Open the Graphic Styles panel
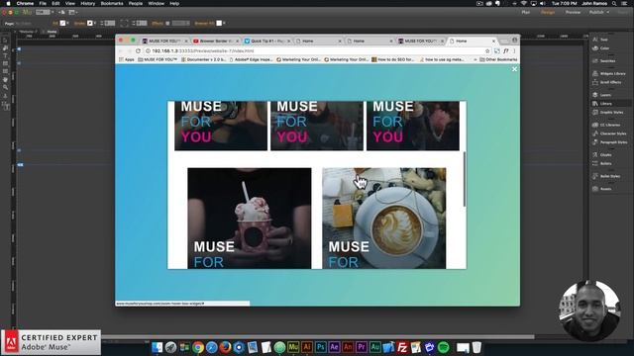Viewport: 634px width, 356px height. [608, 112]
